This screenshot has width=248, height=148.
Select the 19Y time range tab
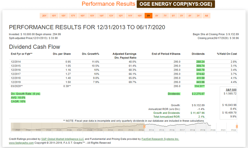pos(54,15)
